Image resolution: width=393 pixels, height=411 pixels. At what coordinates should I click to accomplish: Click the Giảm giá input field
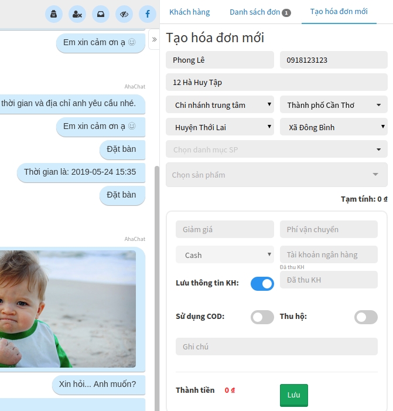point(224,229)
